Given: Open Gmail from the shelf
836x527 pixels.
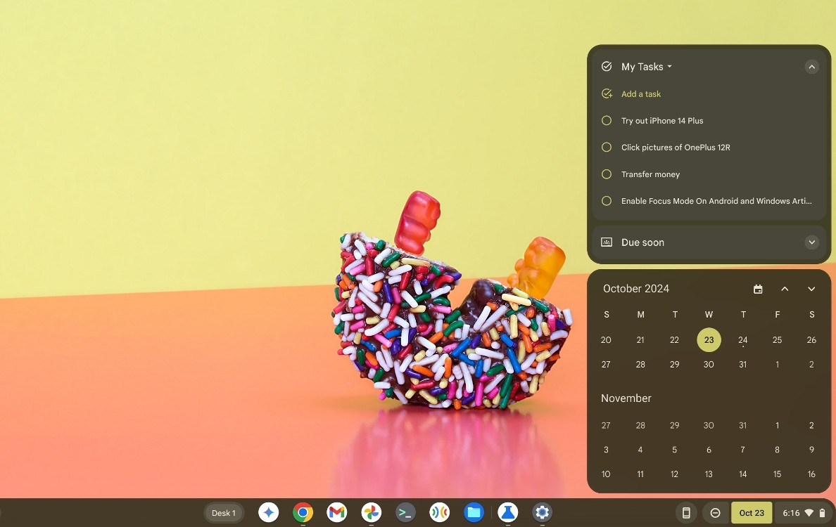Looking at the screenshot, I should pyautogui.click(x=336, y=513).
